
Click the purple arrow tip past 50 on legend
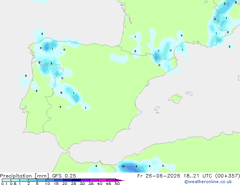point(120,180)
